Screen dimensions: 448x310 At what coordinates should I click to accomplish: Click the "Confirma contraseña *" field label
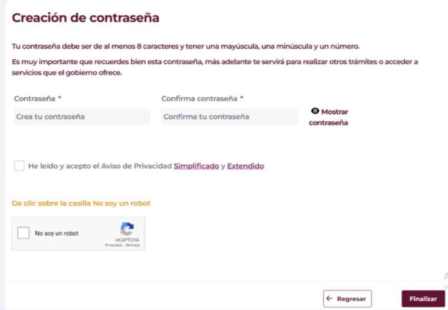click(202, 99)
